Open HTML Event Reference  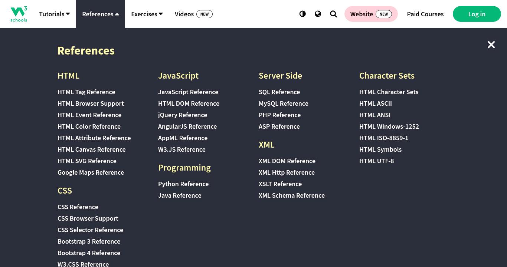89,115
